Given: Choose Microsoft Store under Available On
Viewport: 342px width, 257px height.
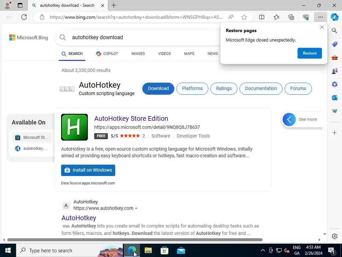Looking at the screenshot, I should (x=32, y=138).
